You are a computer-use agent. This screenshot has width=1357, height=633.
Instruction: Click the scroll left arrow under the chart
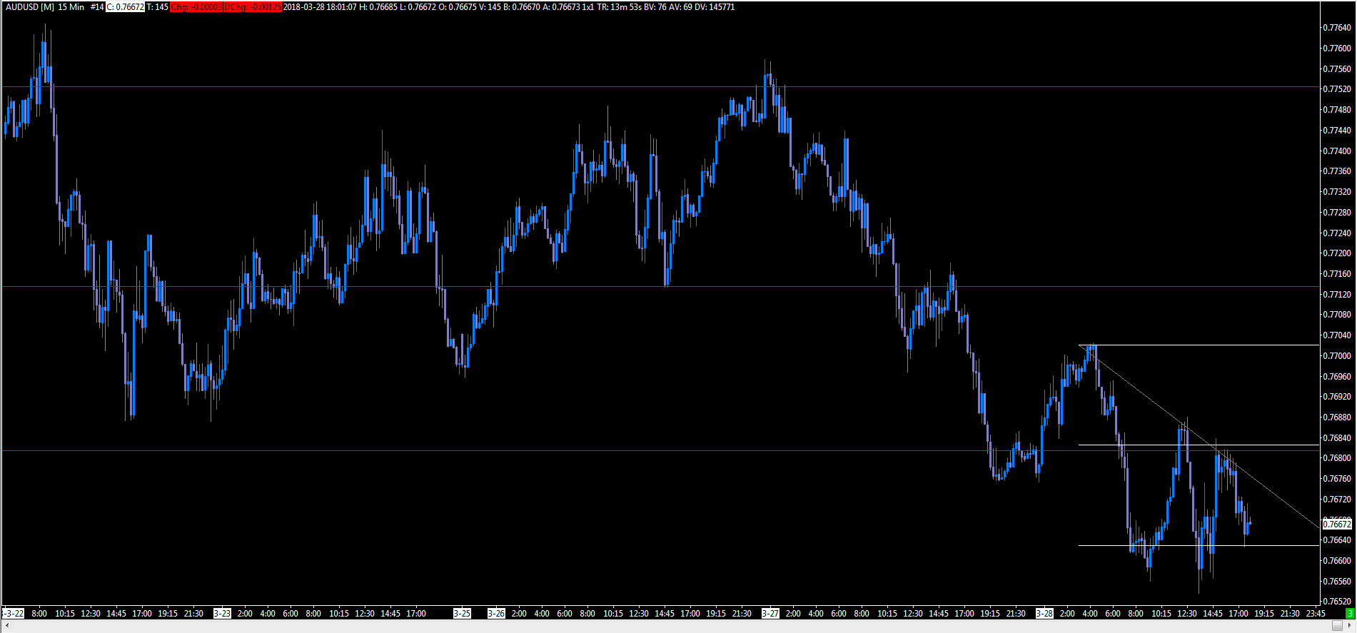point(6,626)
